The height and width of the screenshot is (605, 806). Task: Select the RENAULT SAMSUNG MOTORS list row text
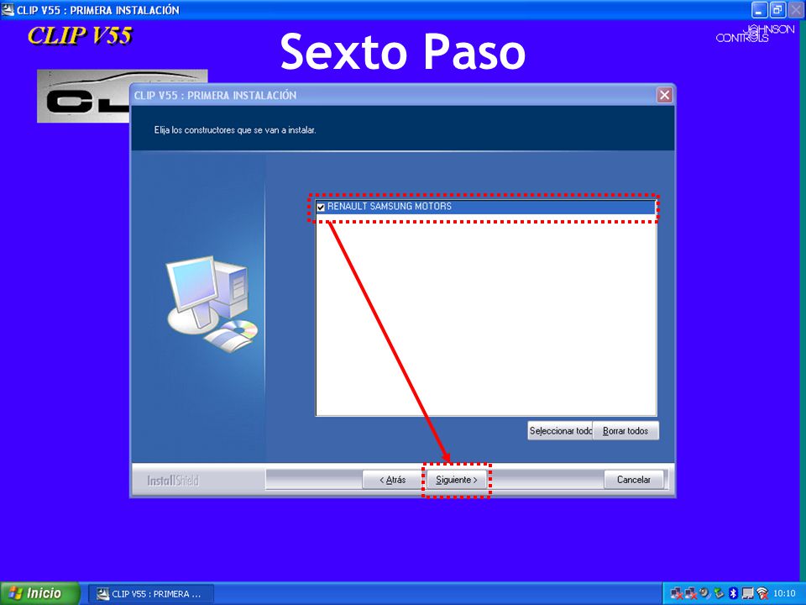(389, 207)
